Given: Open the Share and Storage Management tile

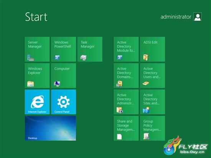Looking at the screenshot, I should coord(126,128).
